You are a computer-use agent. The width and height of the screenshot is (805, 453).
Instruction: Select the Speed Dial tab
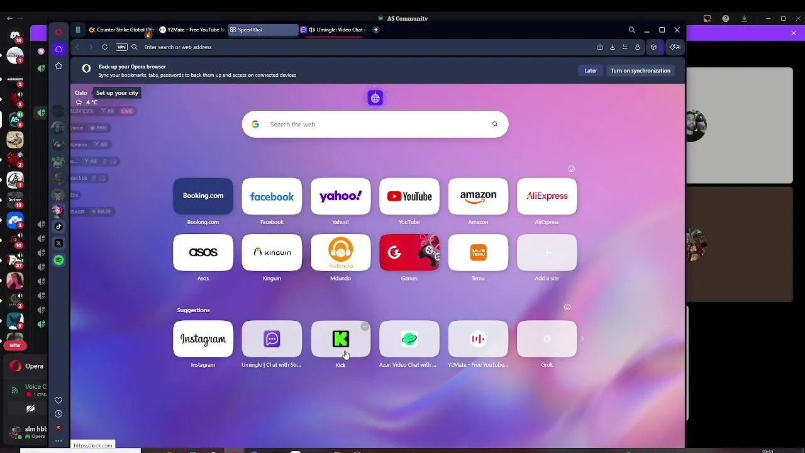262,30
